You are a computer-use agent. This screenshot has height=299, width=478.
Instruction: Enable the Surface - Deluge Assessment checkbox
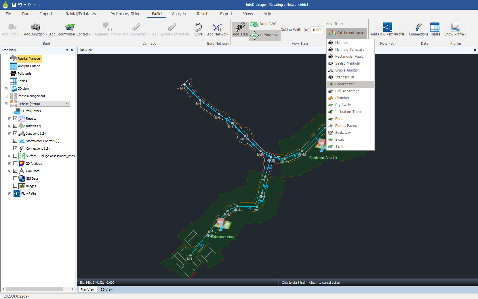tap(15, 156)
